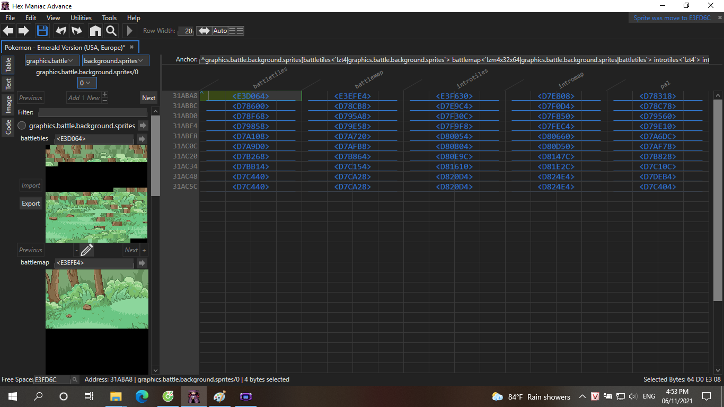Image resolution: width=724 pixels, height=407 pixels.
Task: Click the Export button
Action: click(x=31, y=203)
